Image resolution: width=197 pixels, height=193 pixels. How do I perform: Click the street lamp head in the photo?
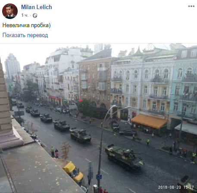click(x=114, y=106)
